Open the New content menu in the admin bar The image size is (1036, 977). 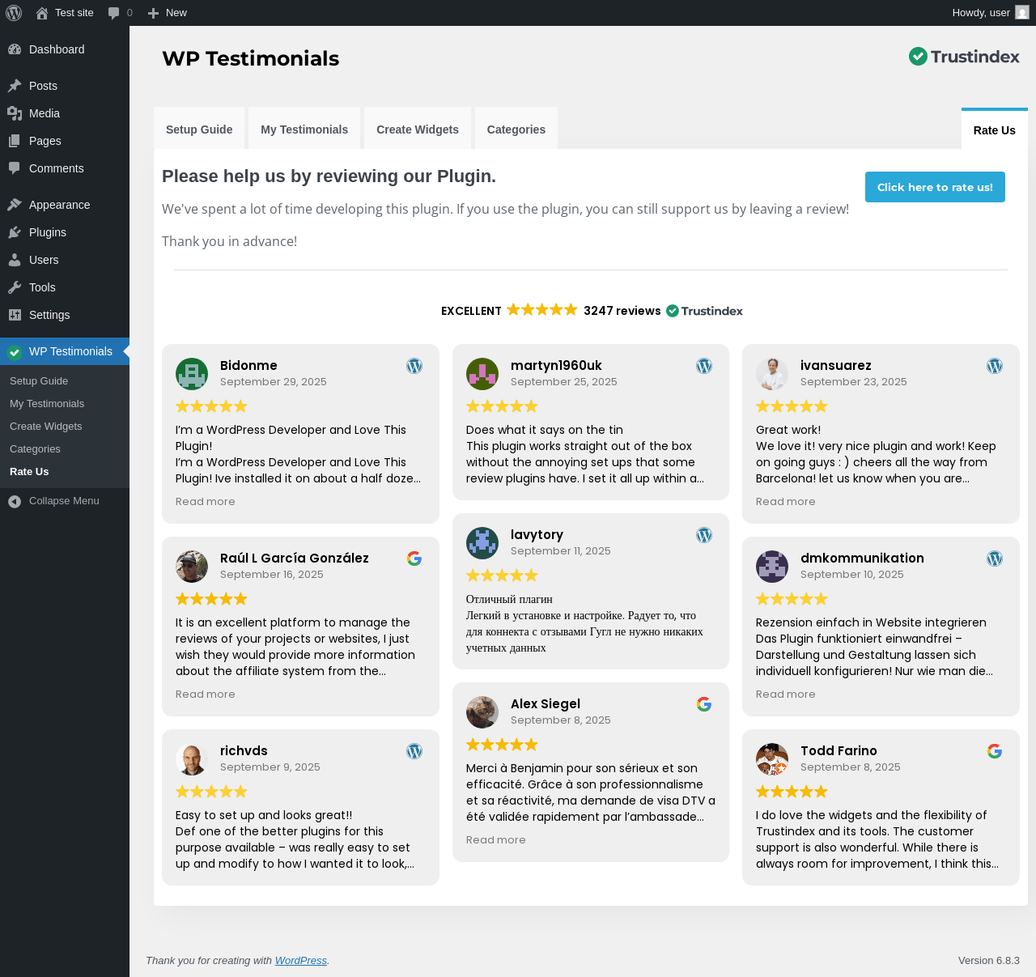coord(167,13)
